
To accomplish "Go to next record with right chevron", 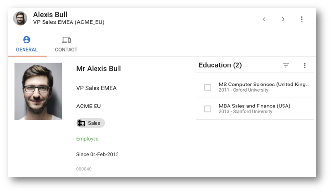I will coord(283,19).
